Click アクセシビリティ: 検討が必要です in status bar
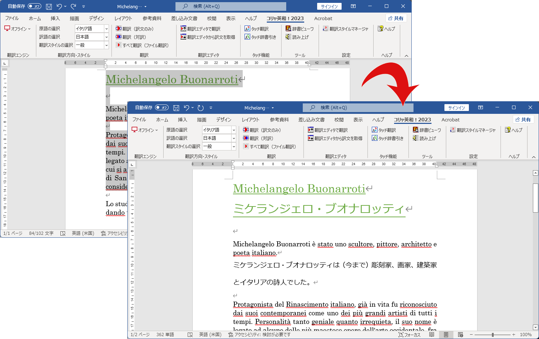Screen dimensions: 539x339 (259, 335)
